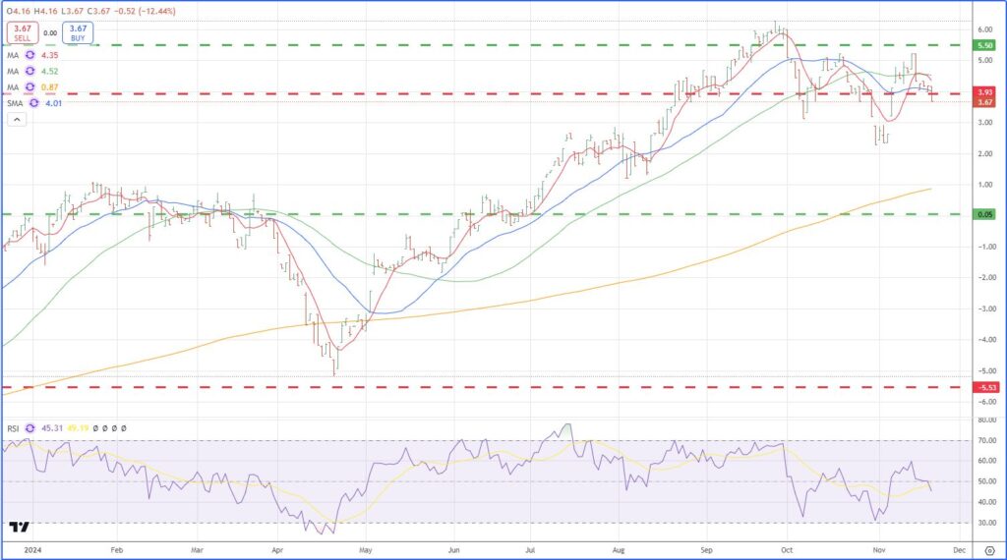Click the refresh icon beside SMA 4.01
The width and height of the screenshot is (1007, 560).
pos(31,102)
